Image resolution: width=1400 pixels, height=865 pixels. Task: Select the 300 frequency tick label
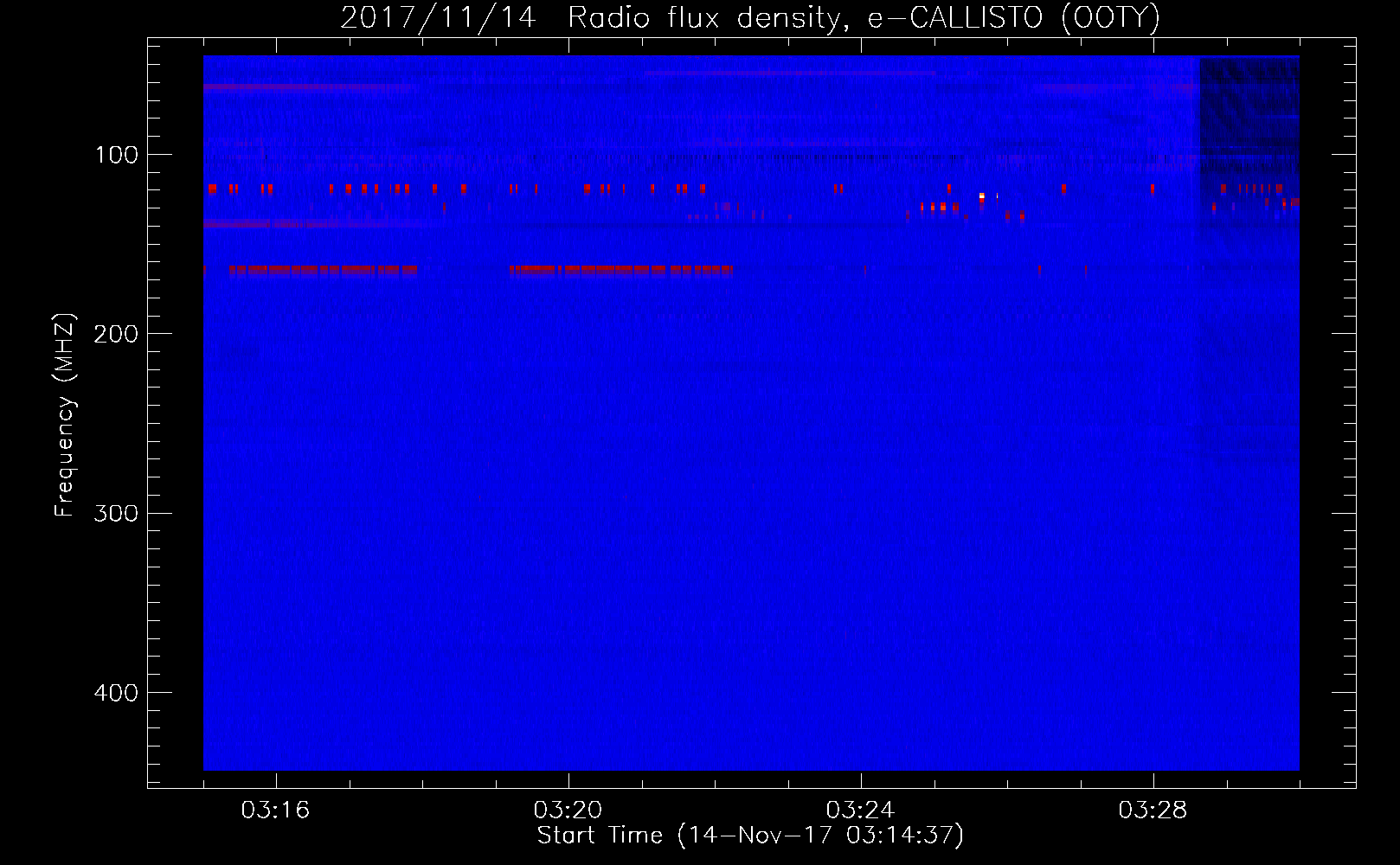pyautogui.click(x=117, y=513)
